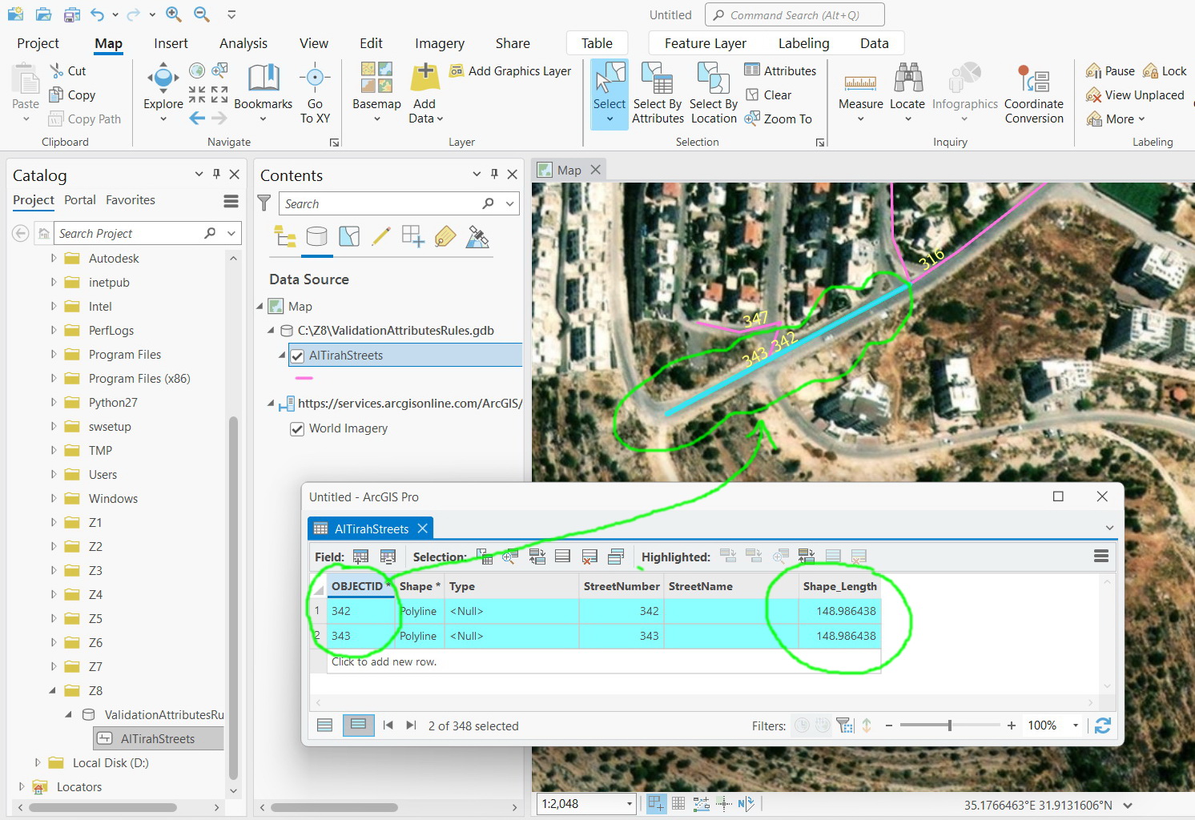
Task: Add a new field in the attribute table
Action: pyautogui.click(x=360, y=556)
